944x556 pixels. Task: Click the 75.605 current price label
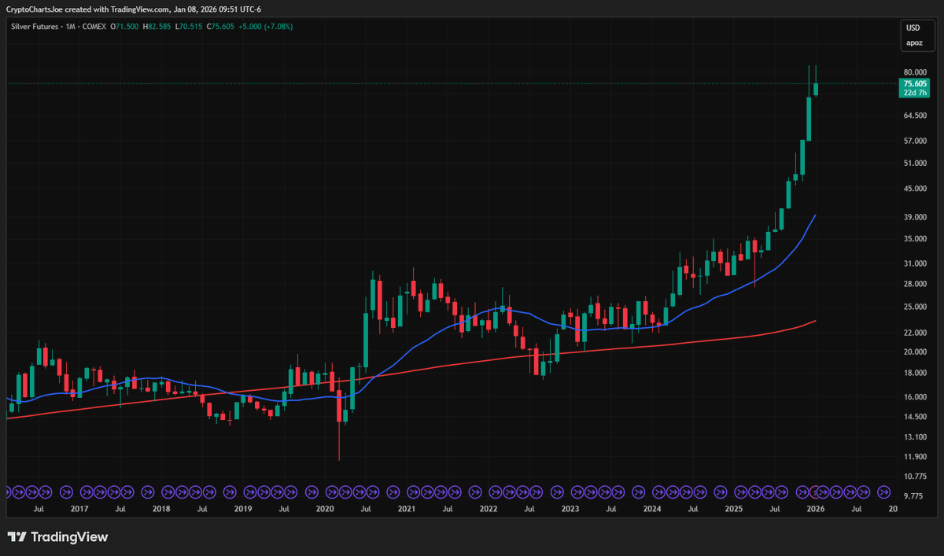(x=916, y=82)
